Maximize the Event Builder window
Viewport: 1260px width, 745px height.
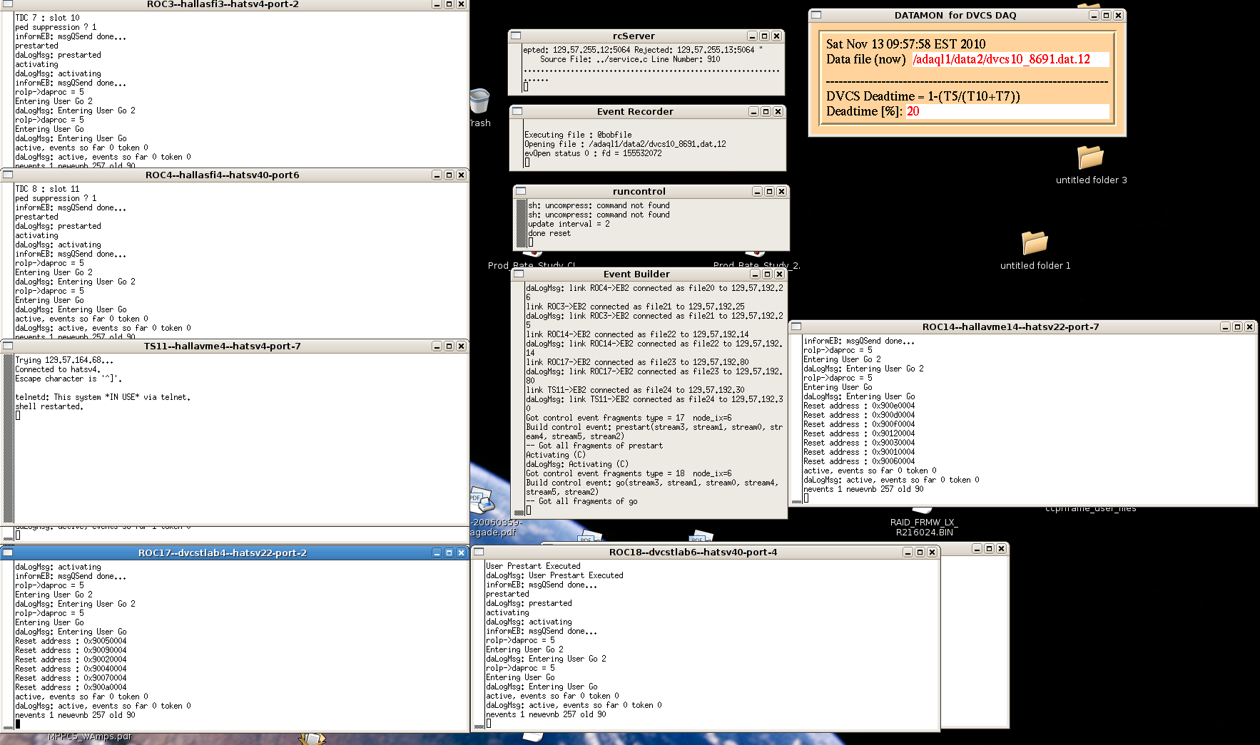pos(767,274)
